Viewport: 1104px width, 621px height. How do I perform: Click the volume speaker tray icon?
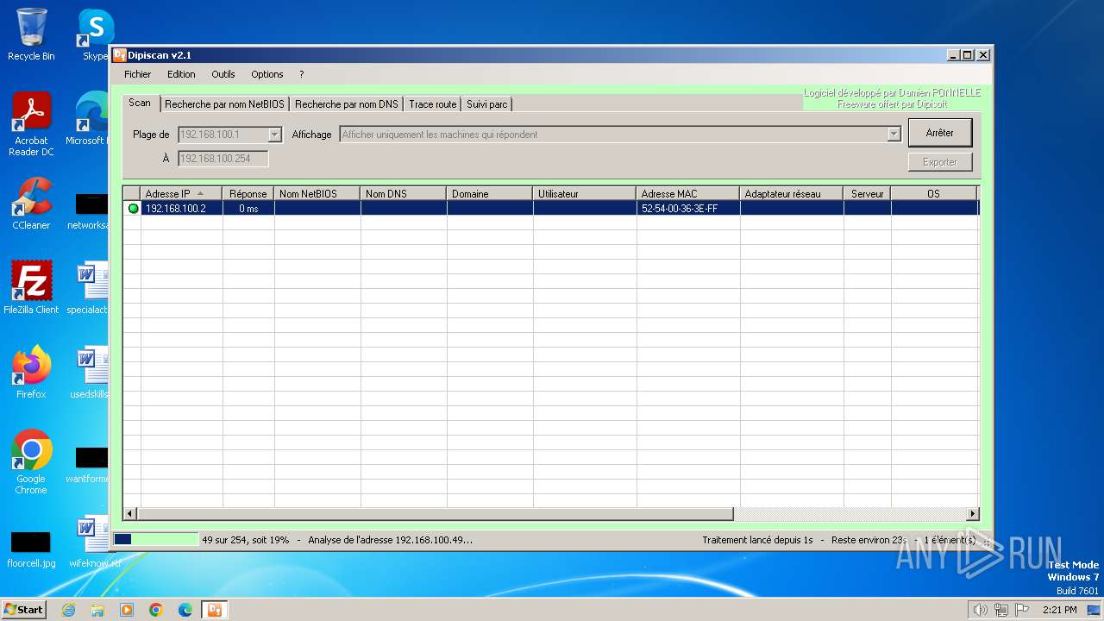point(980,610)
